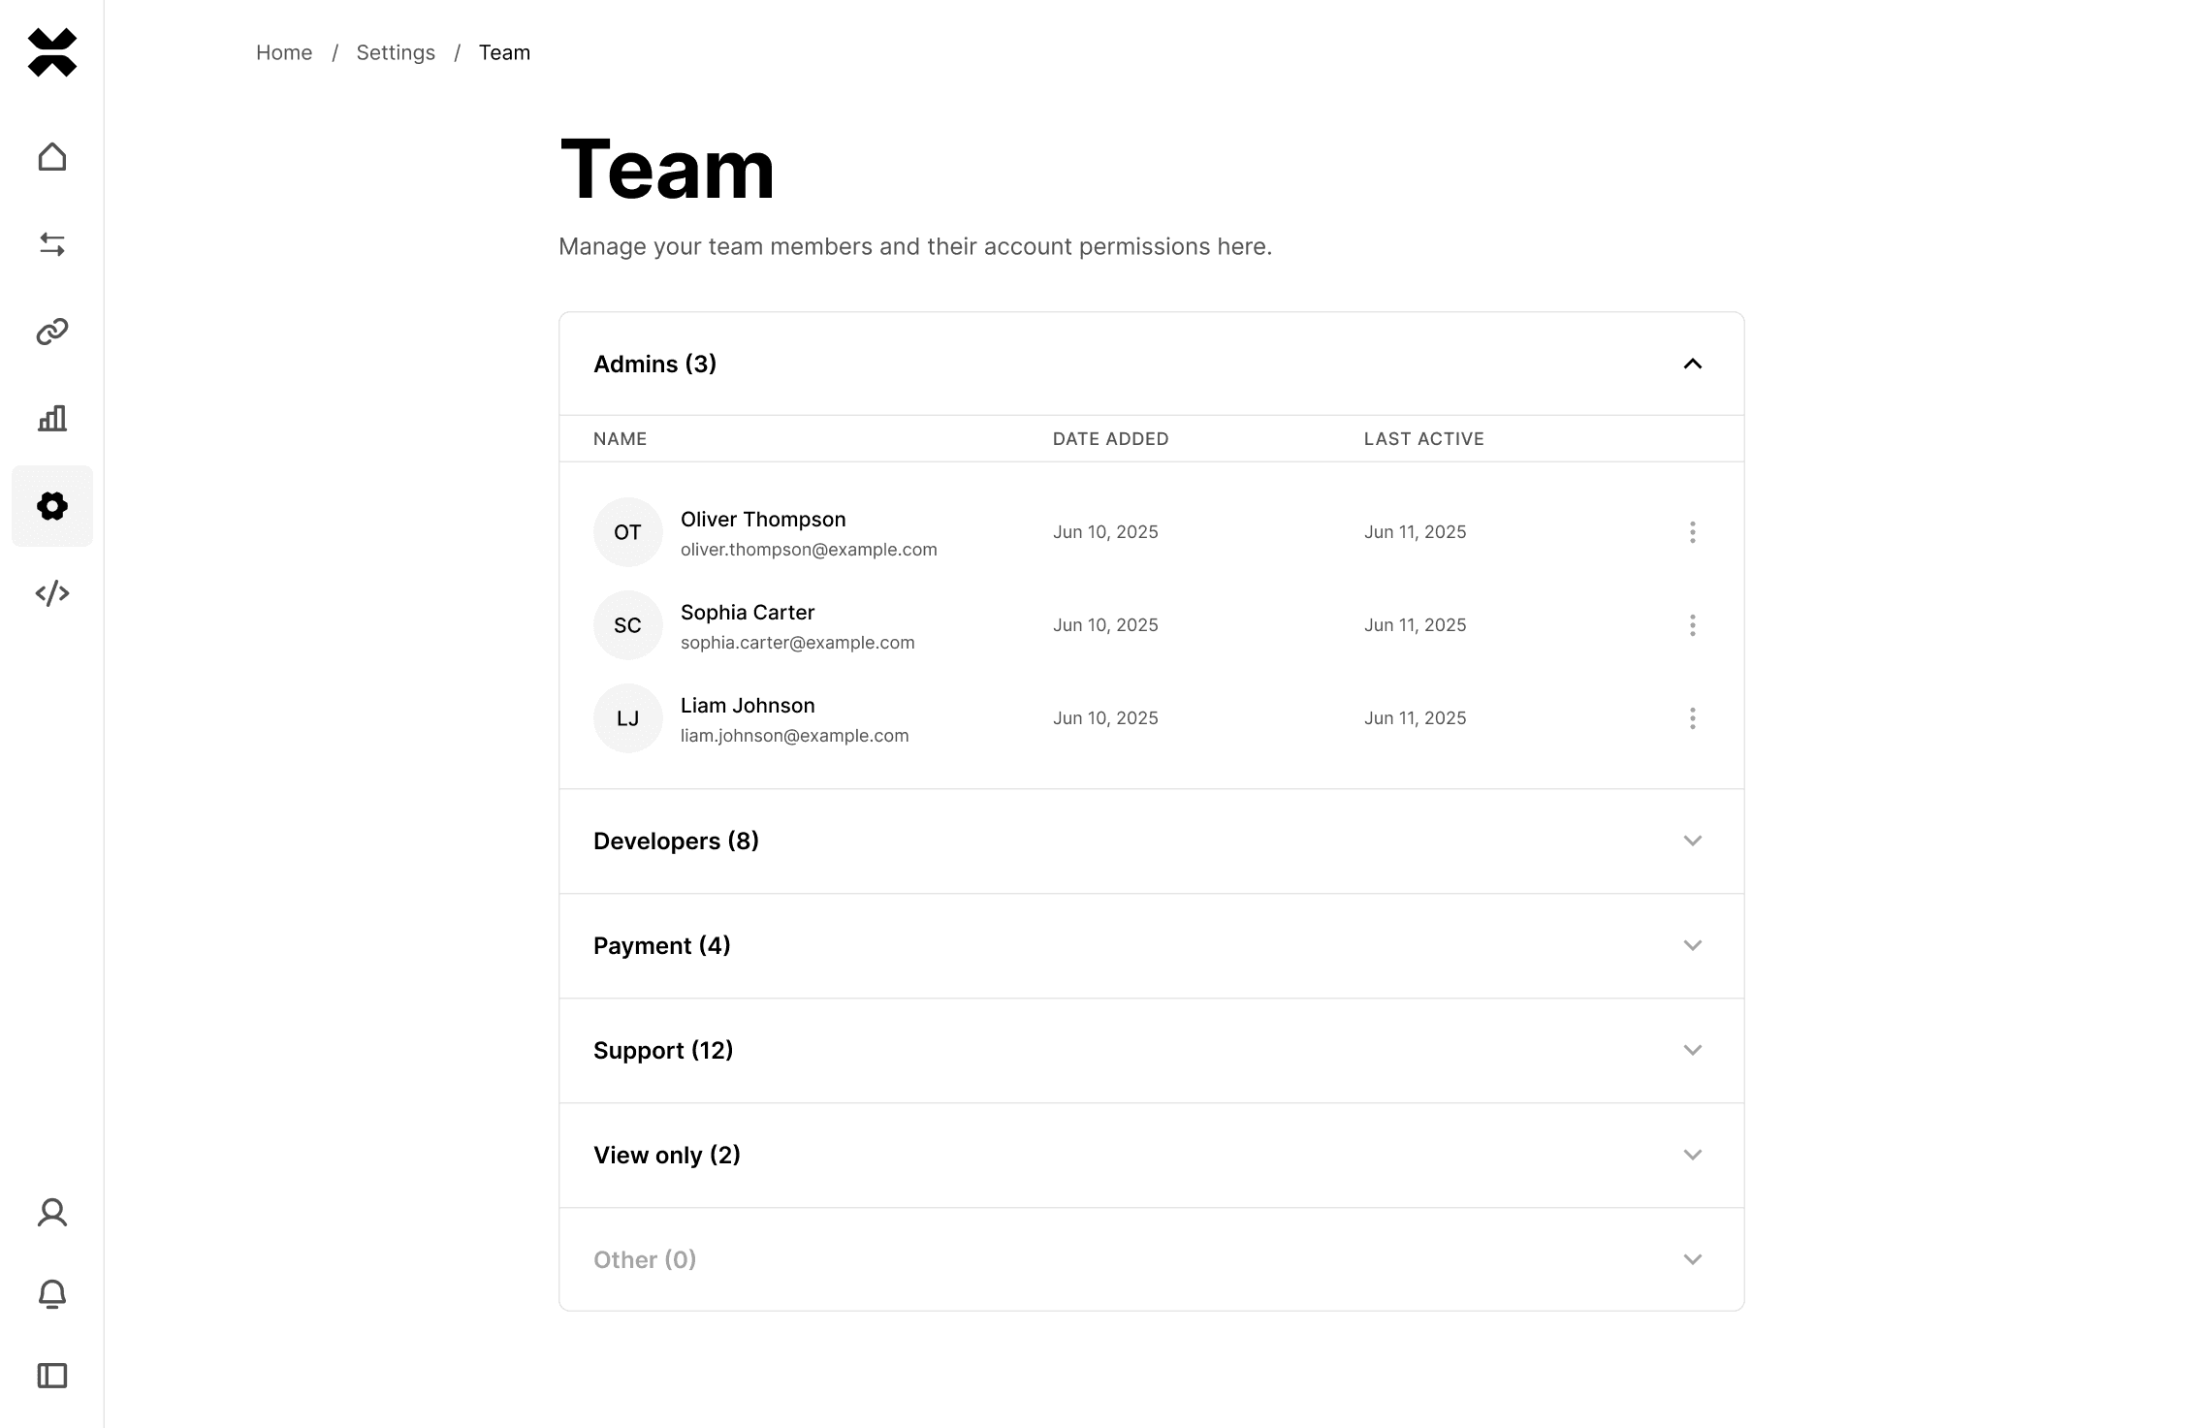Open the notifications bell icon

click(x=52, y=1294)
